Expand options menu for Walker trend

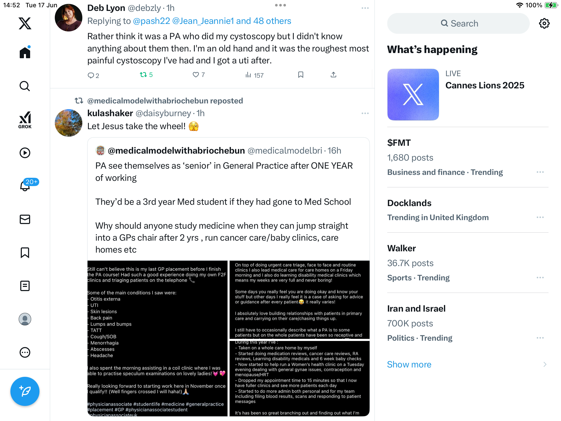pyautogui.click(x=540, y=278)
